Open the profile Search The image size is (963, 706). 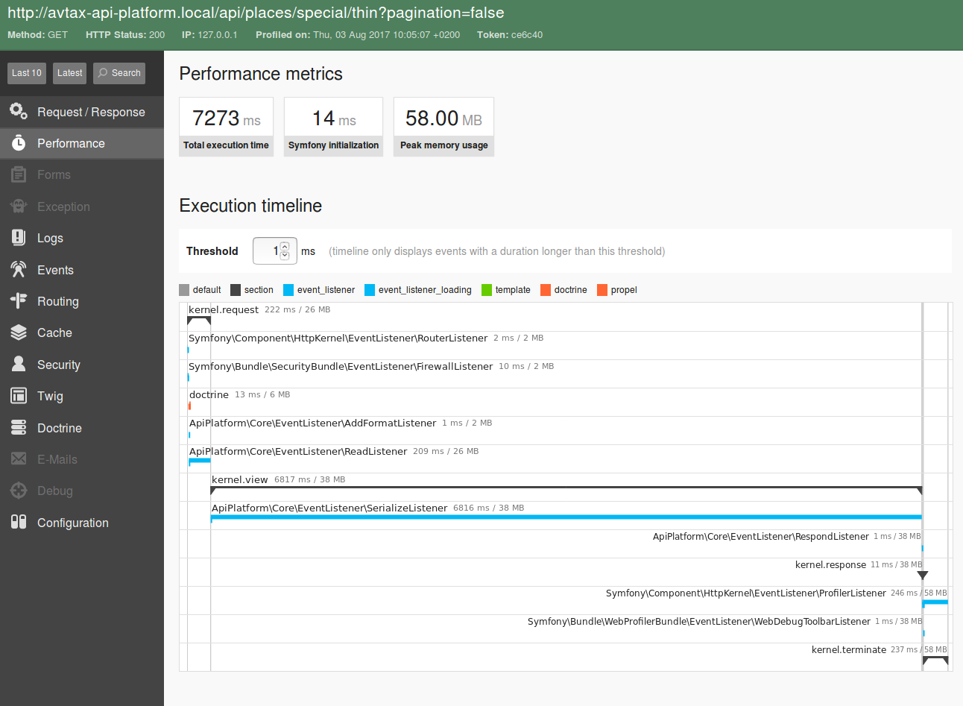coord(119,72)
